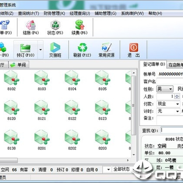Refresh with the 刷新 (F12) button
The height and width of the screenshot is (183, 183).
point(82,50)
